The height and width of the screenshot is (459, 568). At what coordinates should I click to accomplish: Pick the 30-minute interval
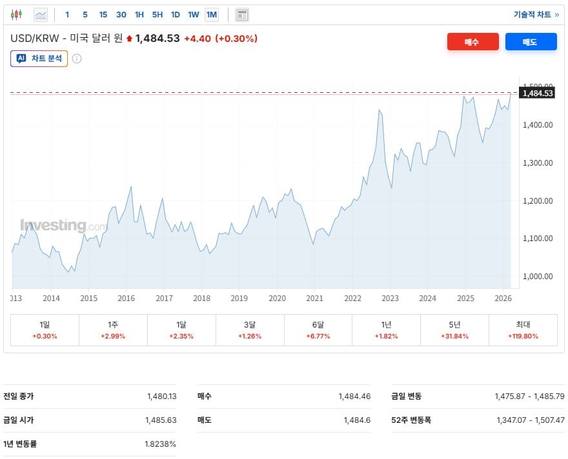121,14
